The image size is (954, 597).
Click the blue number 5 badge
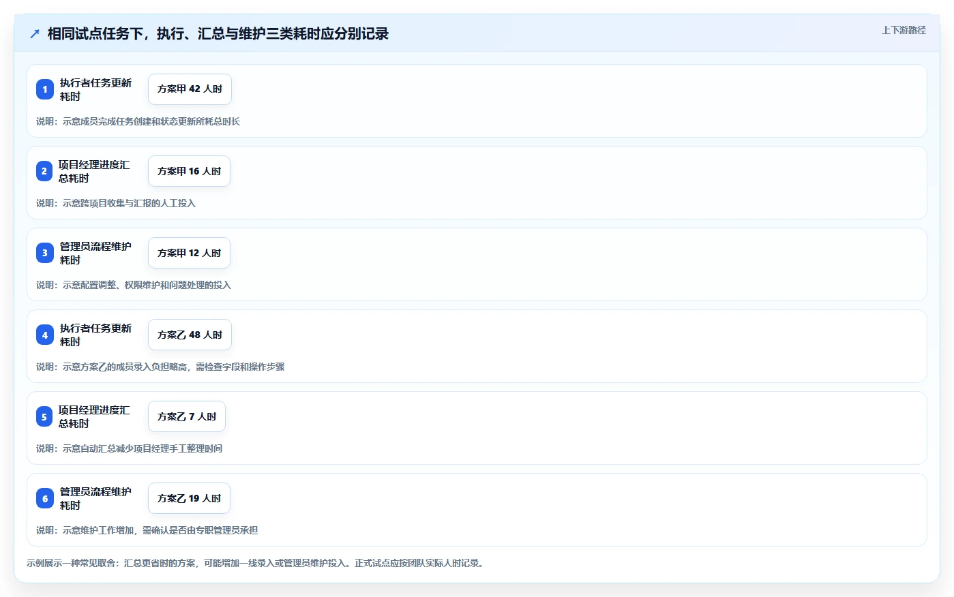44,416
